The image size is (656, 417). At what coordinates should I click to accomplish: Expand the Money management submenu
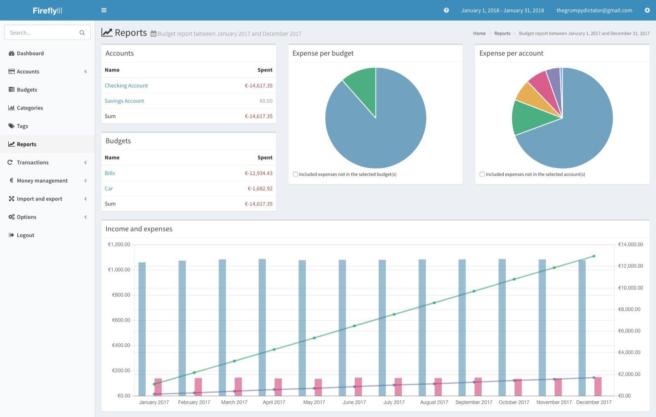coord(85,181)
